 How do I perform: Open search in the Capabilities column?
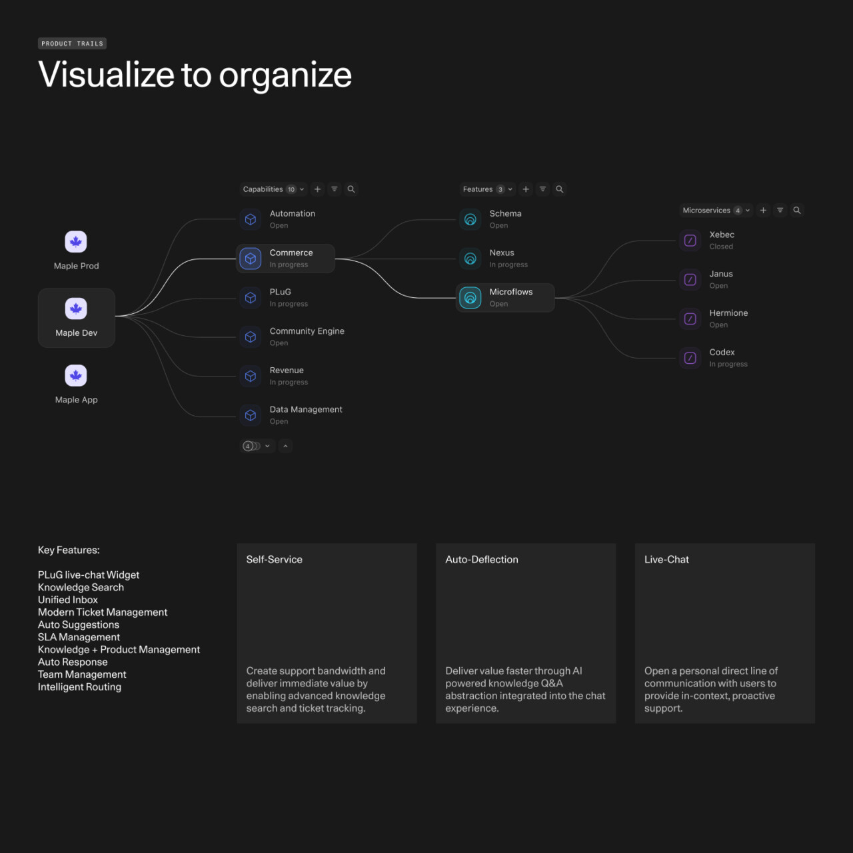(x=351, y=189)
